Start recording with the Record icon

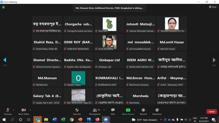click(x=143, y=110)
